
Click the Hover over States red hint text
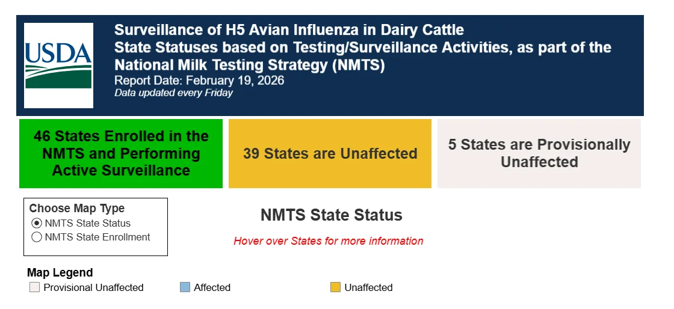[x=329, y=241]
